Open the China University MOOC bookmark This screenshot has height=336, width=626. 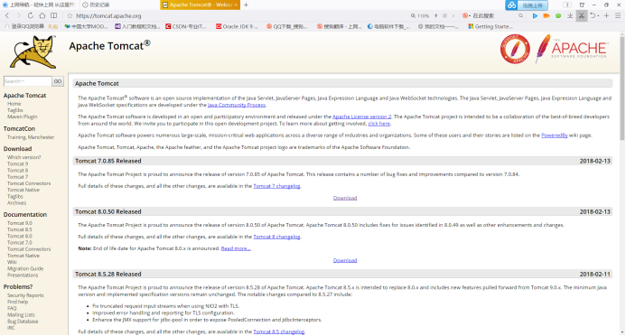click(86, 27)
